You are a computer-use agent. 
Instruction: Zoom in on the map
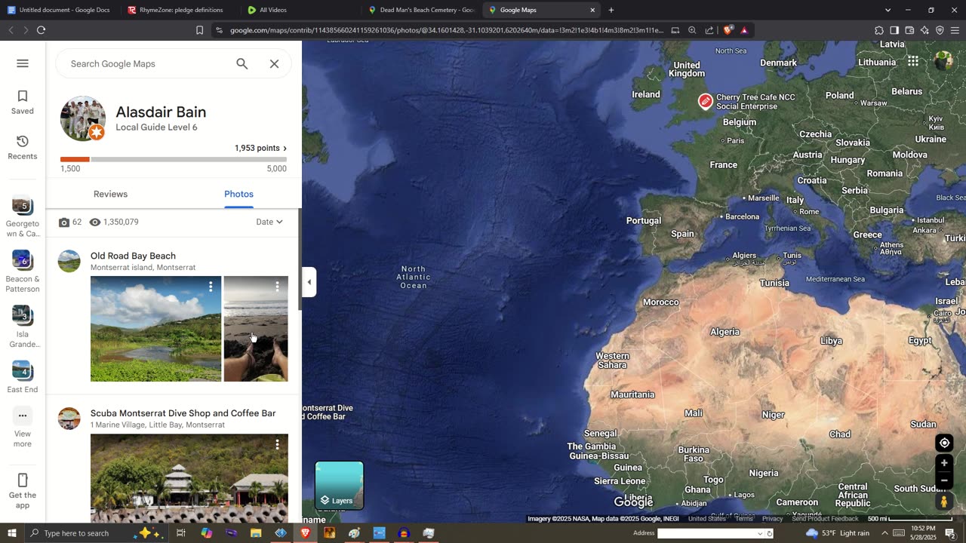943,463
